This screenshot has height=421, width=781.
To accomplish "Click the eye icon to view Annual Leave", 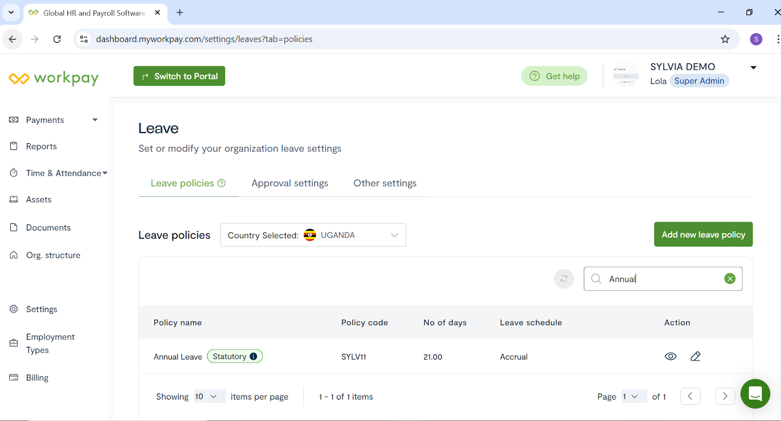I will coord(670,356).
